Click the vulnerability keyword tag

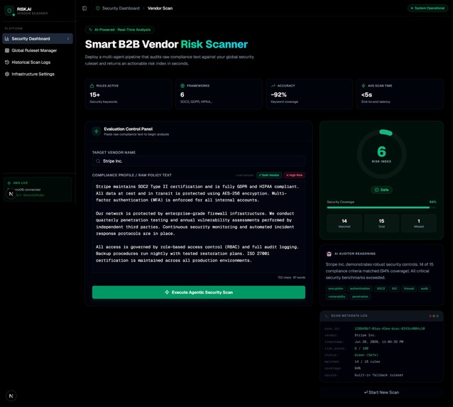coord(337,297)
